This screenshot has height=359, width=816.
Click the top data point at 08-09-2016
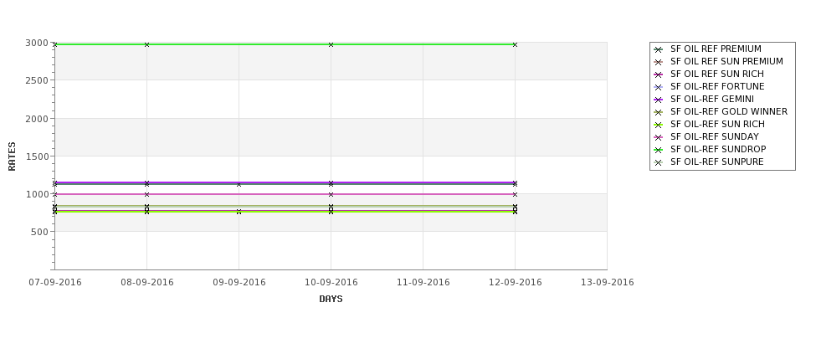[146, 44]
